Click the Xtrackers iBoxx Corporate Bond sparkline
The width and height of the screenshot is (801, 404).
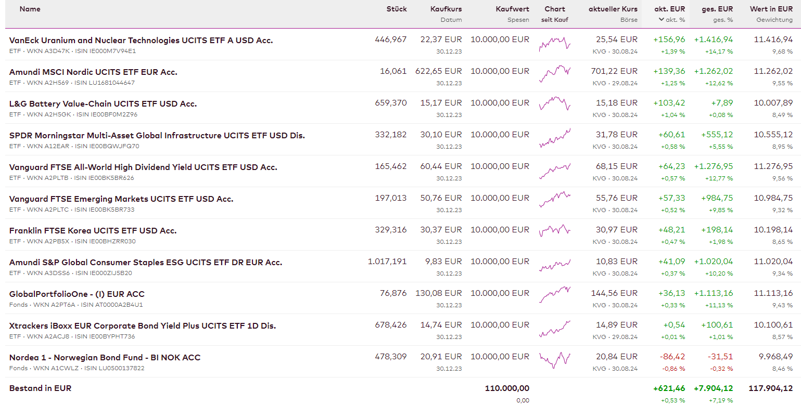(x=555, y=330)
